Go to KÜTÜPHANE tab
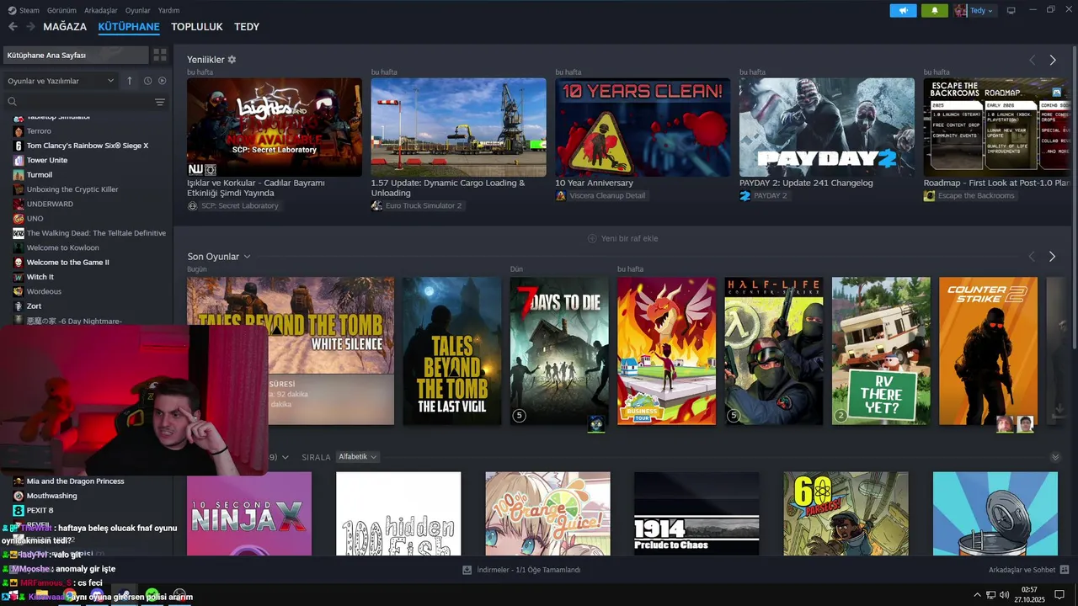Screen dimensions: 1078x606 point(129,27)
